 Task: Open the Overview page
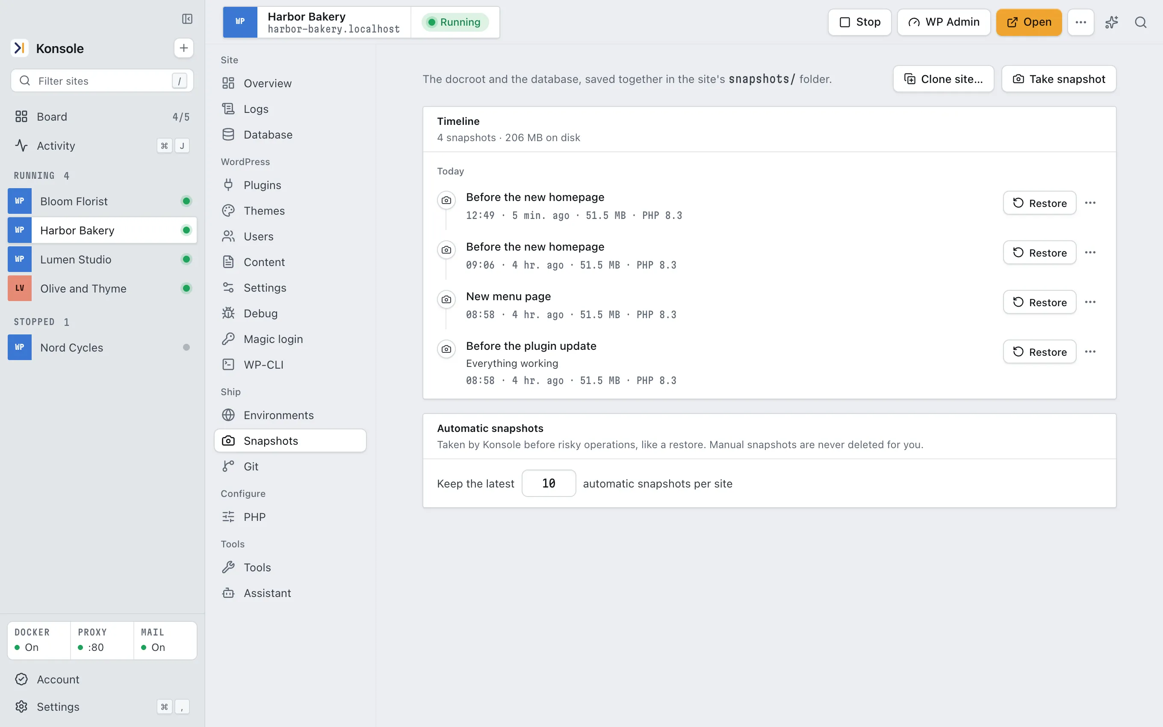(x=290, y=83)
